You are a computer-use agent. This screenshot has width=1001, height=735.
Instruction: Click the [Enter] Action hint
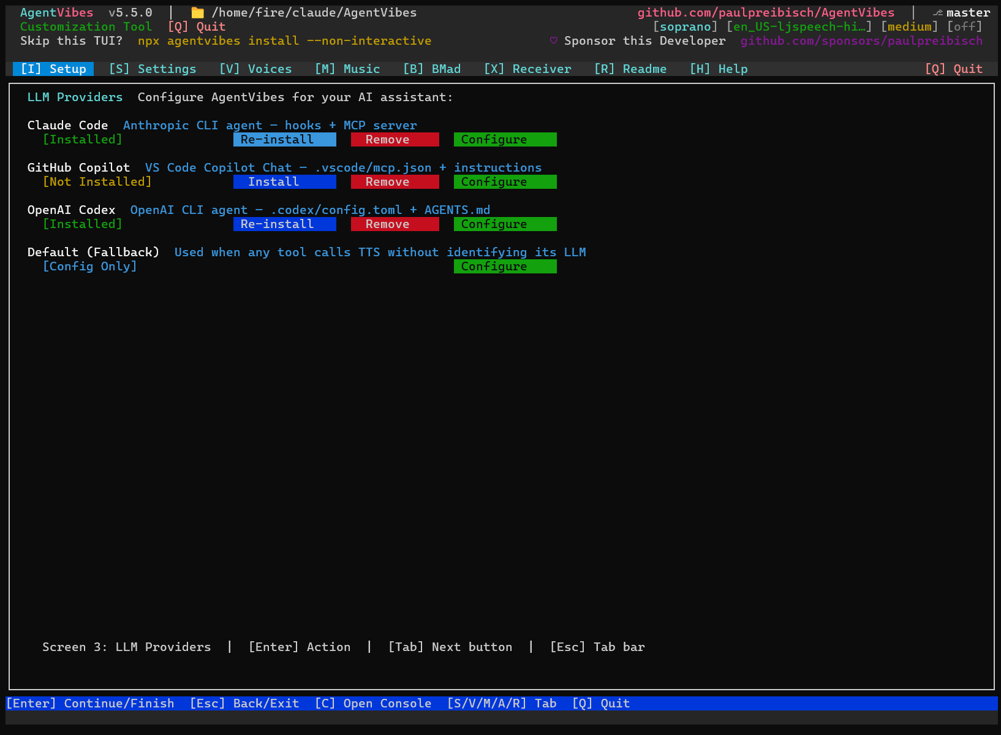click(300, 647)
